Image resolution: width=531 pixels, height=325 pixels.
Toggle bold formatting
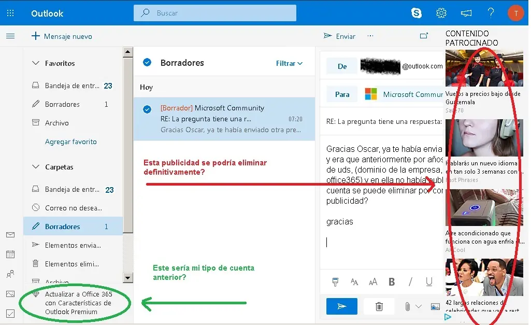pyautogui.click(x=392, y=282)
